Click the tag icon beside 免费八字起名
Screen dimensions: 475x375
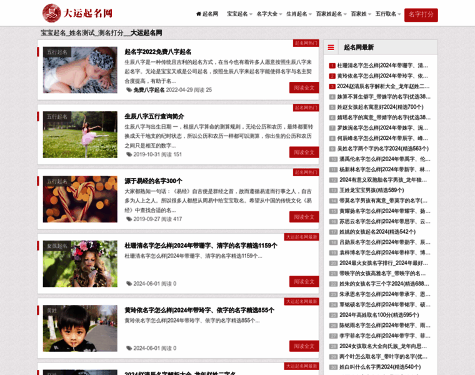129,90
